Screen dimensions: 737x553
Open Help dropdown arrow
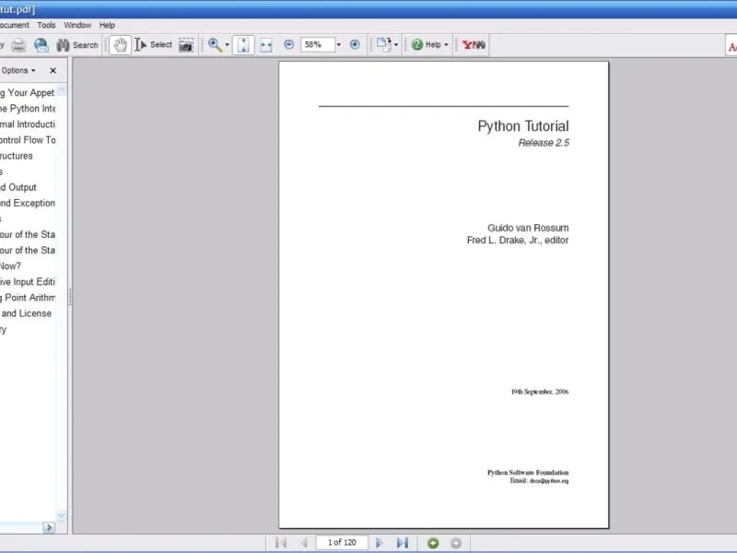[446, 45]
